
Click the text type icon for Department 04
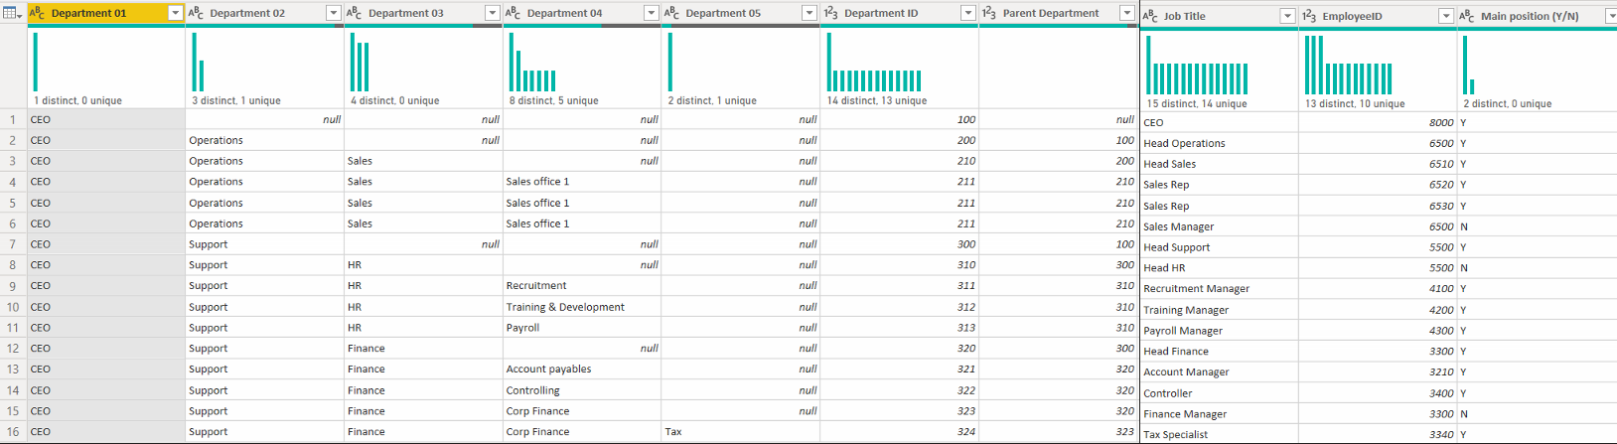(x=514, y=13)
